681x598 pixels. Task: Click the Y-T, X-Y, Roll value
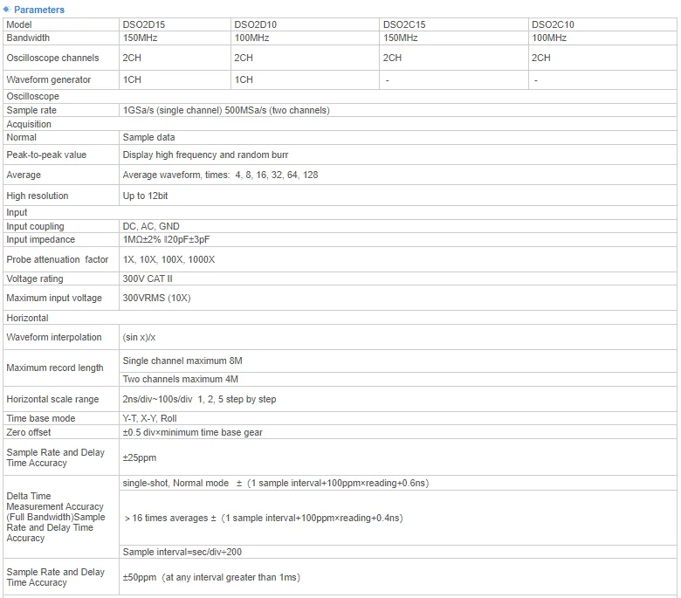pos(149,418)
